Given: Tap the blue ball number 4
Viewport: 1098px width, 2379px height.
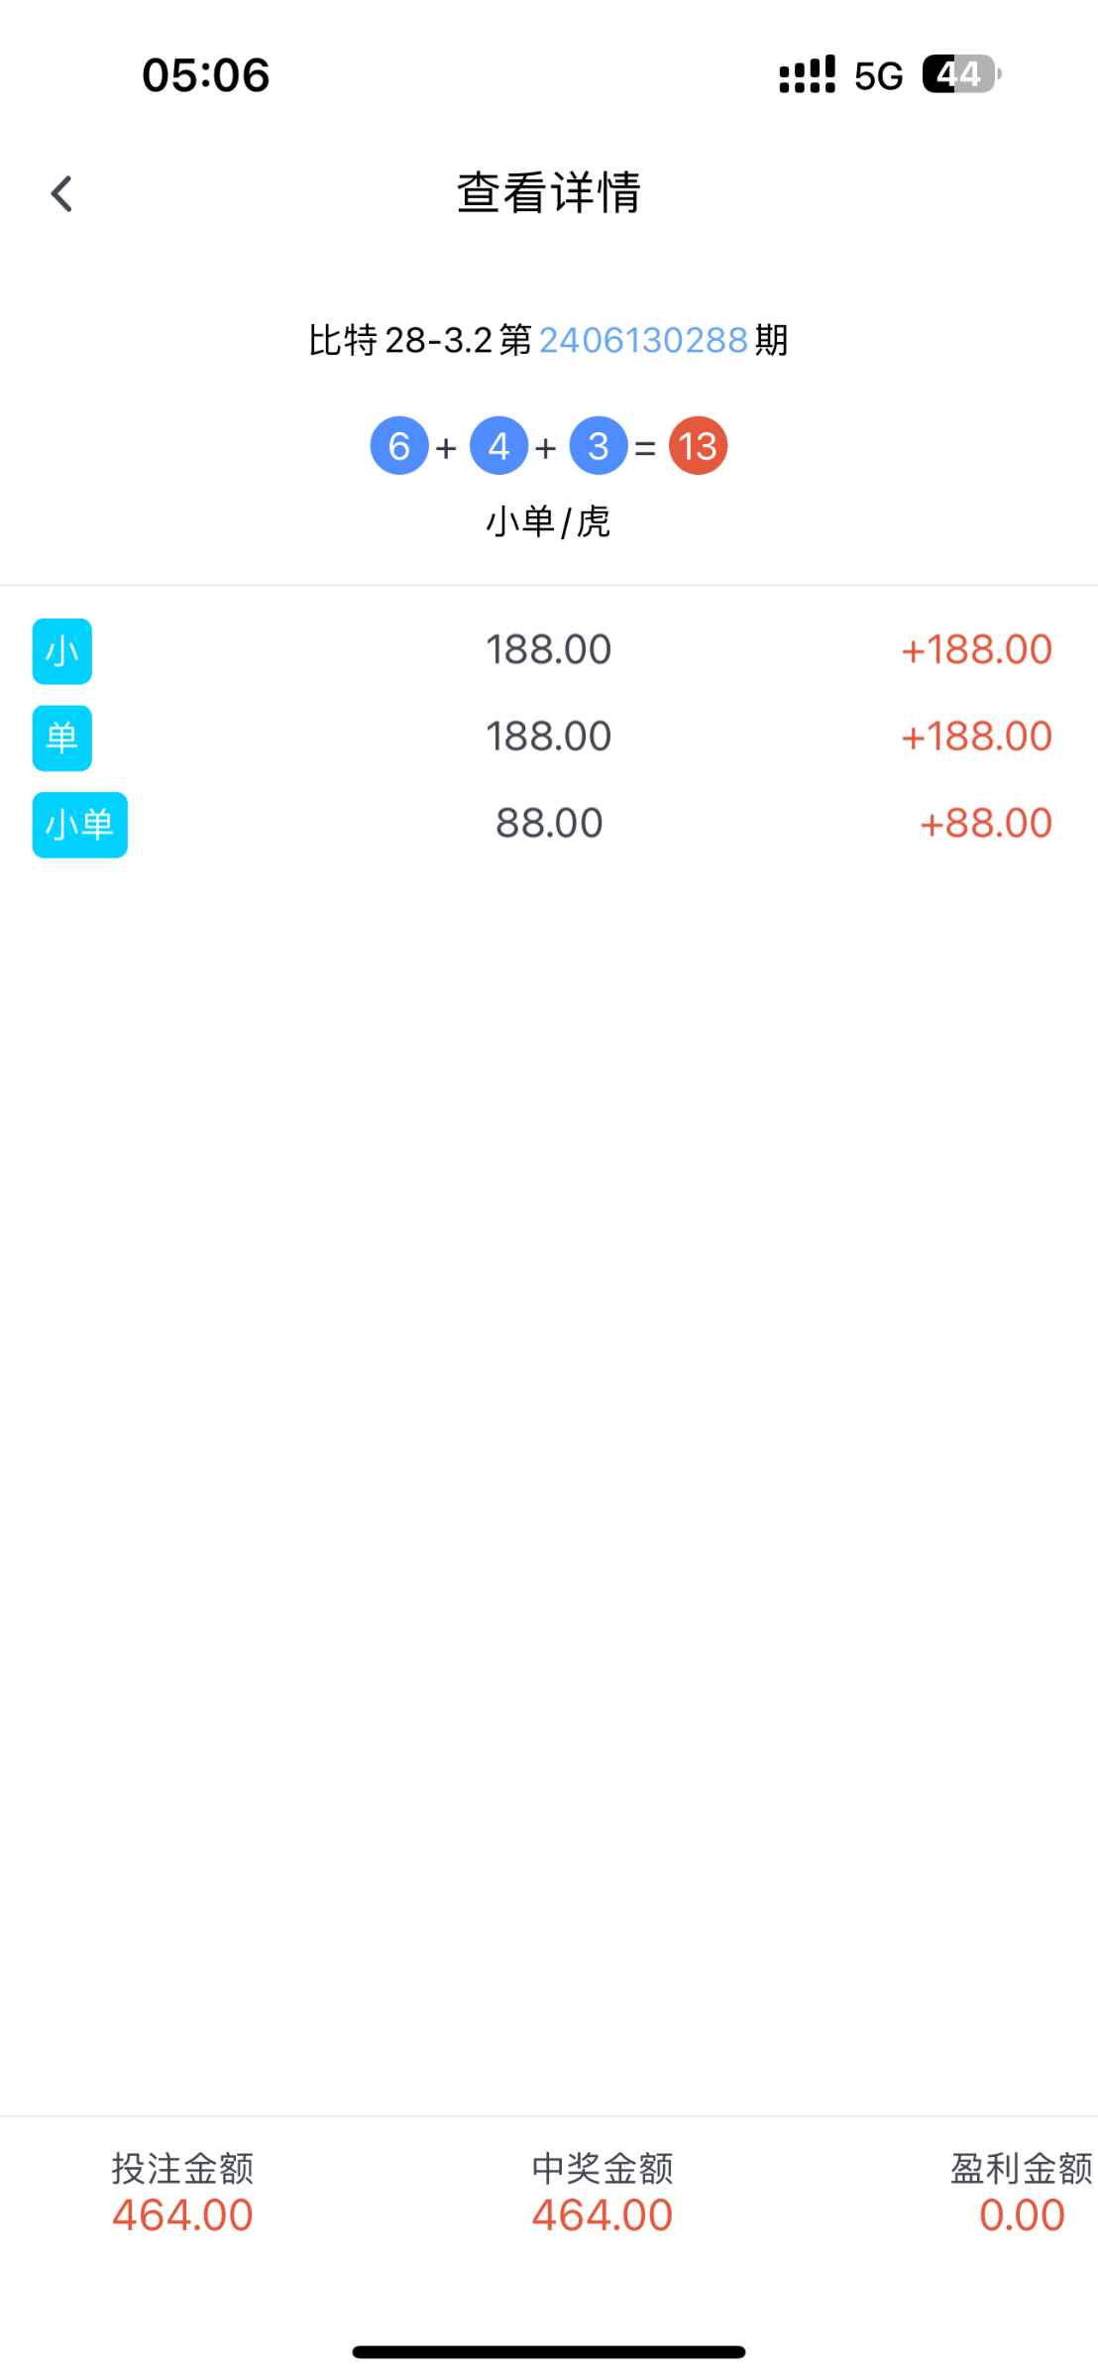Looking at the screenshot, I should [498, 446].
